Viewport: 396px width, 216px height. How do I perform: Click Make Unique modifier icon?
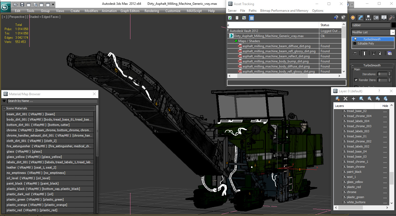(374, 53)
